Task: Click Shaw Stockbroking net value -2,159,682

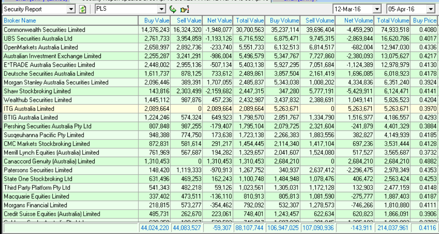Action: coord(219,91)
